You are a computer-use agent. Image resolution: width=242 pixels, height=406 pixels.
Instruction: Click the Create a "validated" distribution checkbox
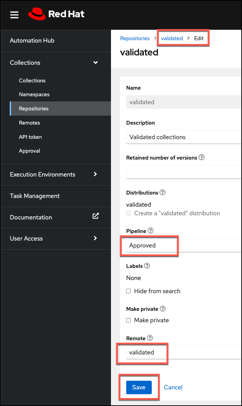pos(129,213)
